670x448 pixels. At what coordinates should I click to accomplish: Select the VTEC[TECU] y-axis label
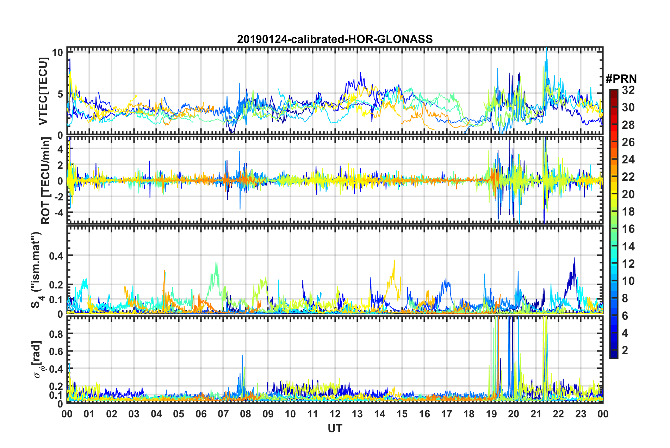[x=43, y=92]
